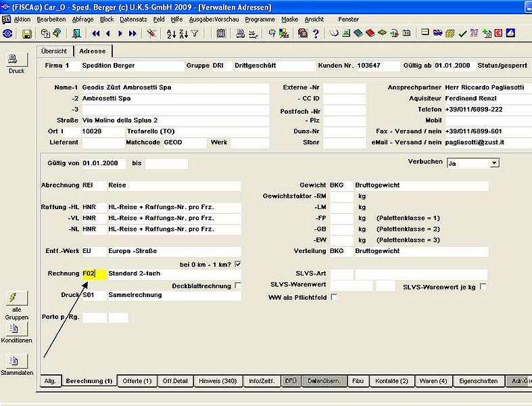Viewport: 532px width, 406px height.
Task: Switch to the Übersicht tab
Action: (x=54, y=51)
